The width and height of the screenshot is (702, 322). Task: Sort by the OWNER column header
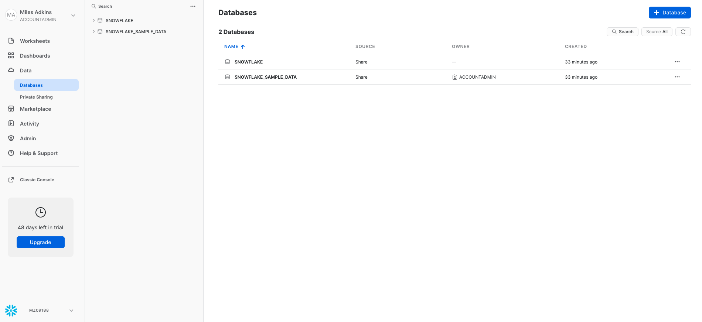click(x=461, y=47)
